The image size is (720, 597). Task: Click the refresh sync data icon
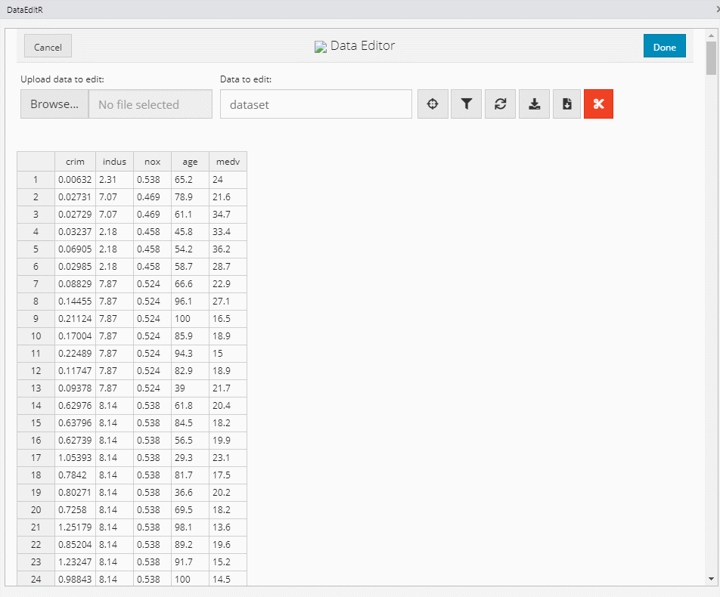(500, 104)
